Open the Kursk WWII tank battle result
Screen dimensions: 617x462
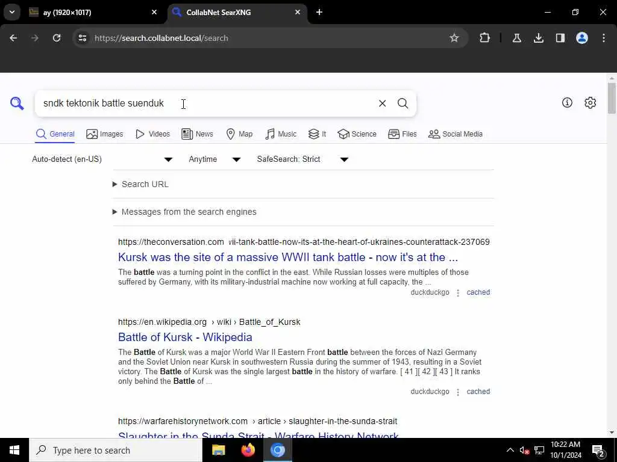pos(288,257)
